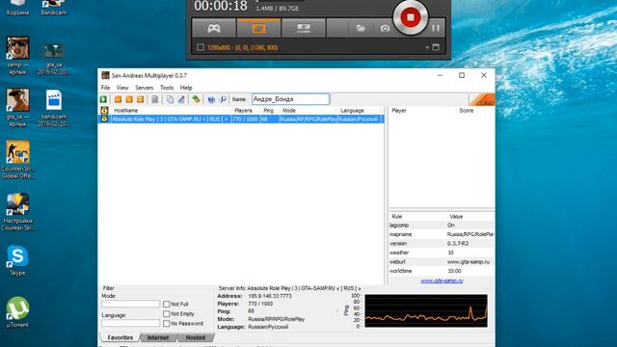
Task: Click the SA-MP orange logo in toolbar
Action: click(482, 99)
